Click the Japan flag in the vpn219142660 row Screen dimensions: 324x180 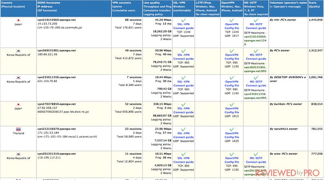click(x=18, y=20)
